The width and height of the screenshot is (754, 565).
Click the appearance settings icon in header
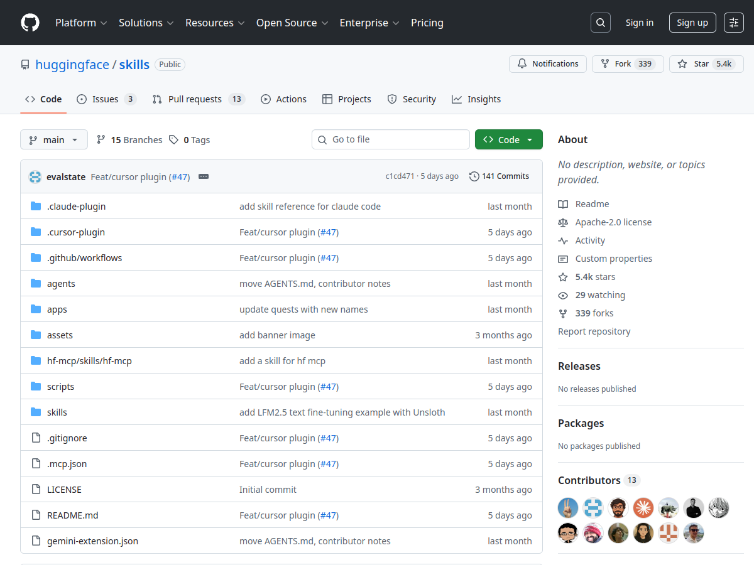(x=733, y=23)
